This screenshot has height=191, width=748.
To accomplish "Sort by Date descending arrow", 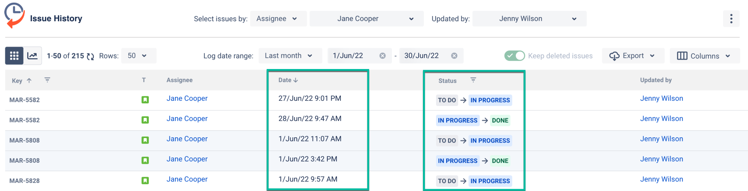I will 295,80.
